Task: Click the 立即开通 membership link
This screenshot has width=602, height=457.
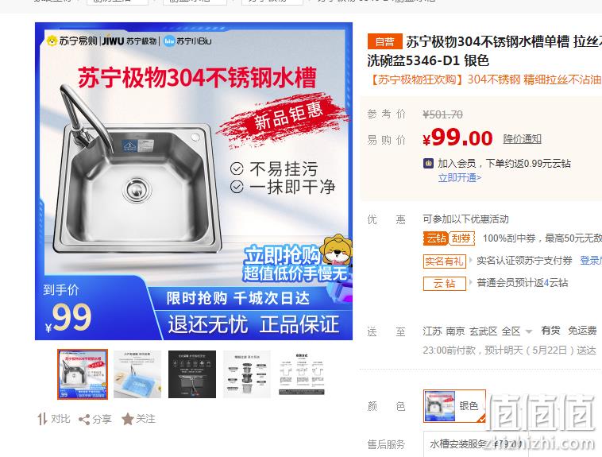Action: point(460,177)
